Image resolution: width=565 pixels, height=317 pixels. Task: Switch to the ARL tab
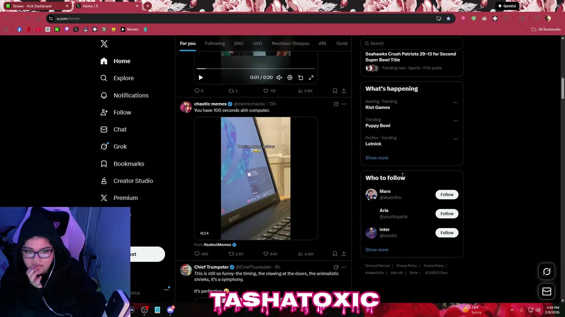[x=323, y=43]
